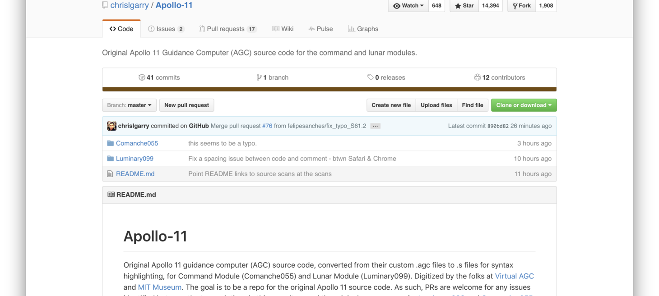Open the chrislgarry owner link

(x=130, y=5)
